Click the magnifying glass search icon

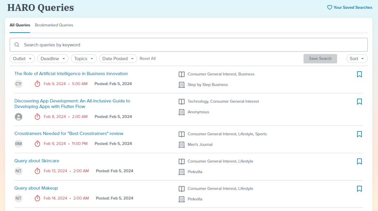pyautogui.click(x=17, y=45)
